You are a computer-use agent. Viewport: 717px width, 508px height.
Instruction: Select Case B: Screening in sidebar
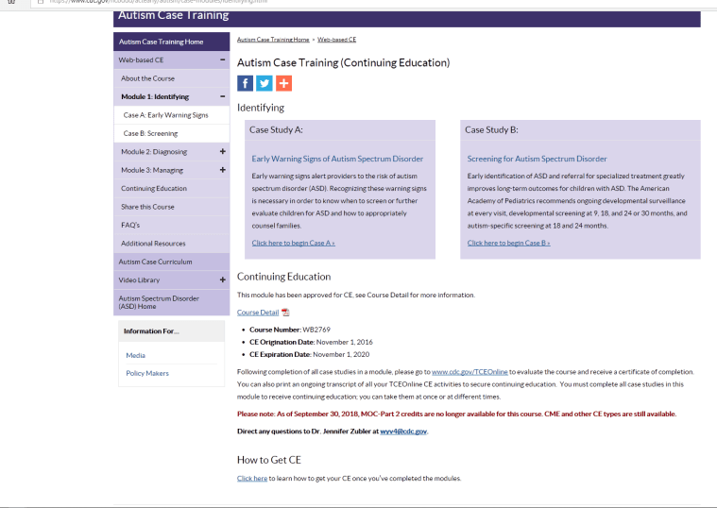coord(150,133)
